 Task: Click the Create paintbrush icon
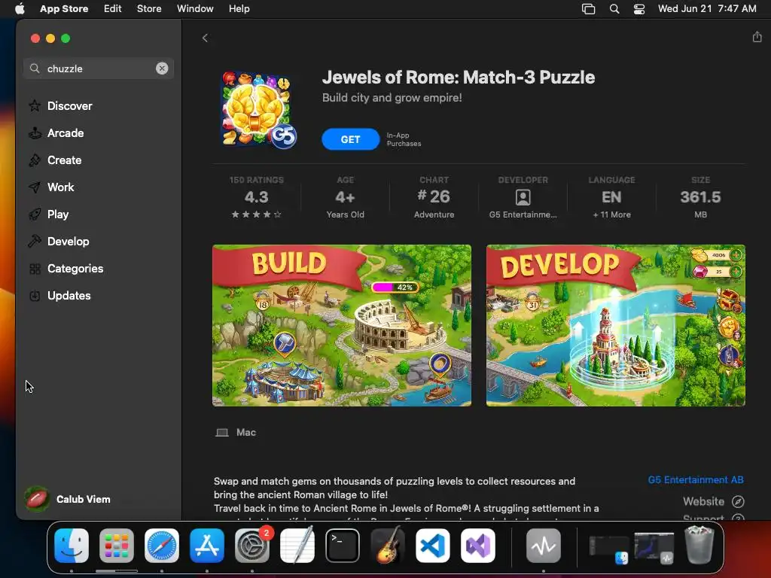click(35, 160)
